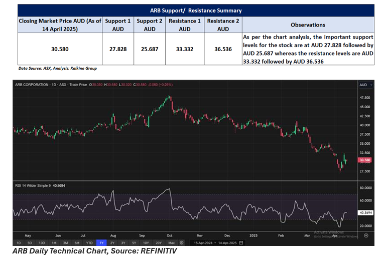Image resolution: width=386 pixels, height=258 pixels.
Task: Click the Observations column header
Action: [x=308, y=25]
